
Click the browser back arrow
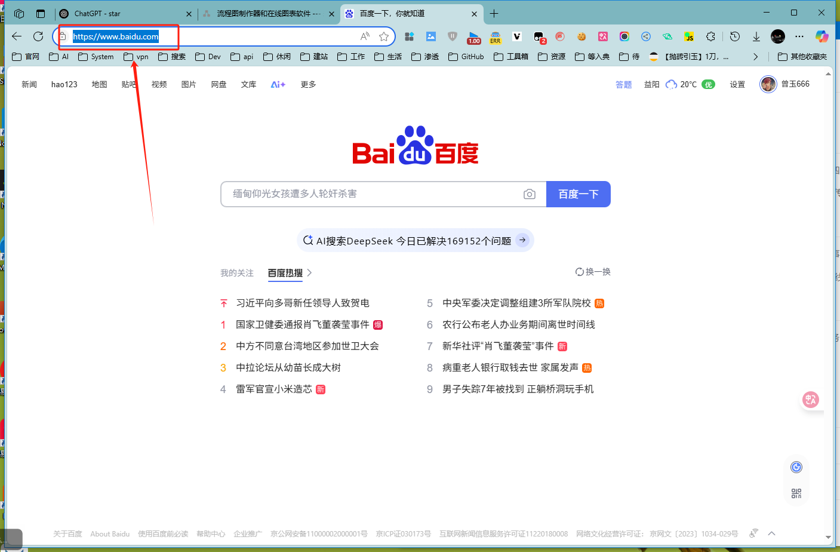pos(17,36)
